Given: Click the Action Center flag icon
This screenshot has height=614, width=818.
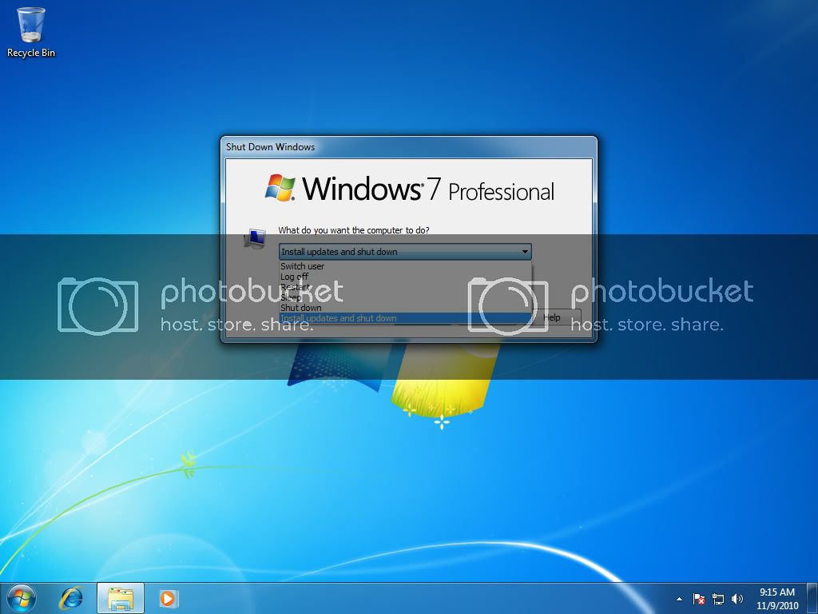Looking at the screenshot, I should [x=699, y=599].
